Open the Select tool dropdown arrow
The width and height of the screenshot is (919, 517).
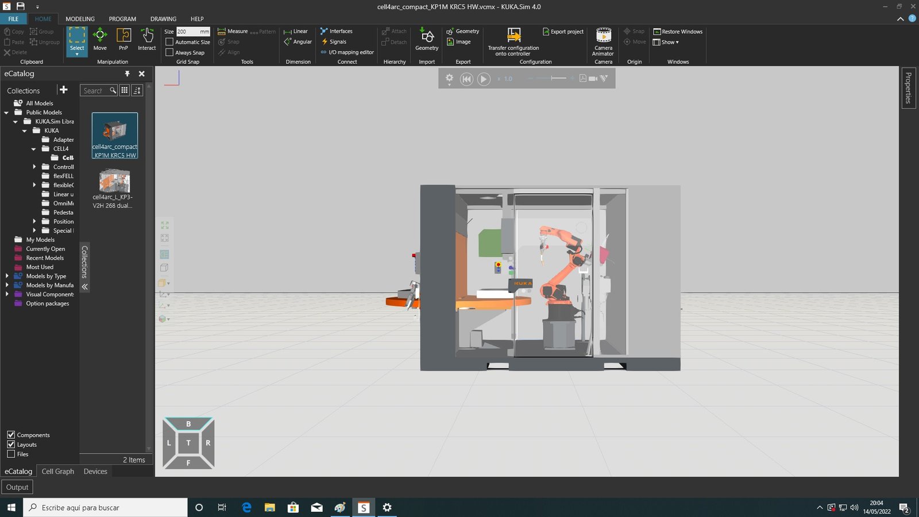(77, 55)
